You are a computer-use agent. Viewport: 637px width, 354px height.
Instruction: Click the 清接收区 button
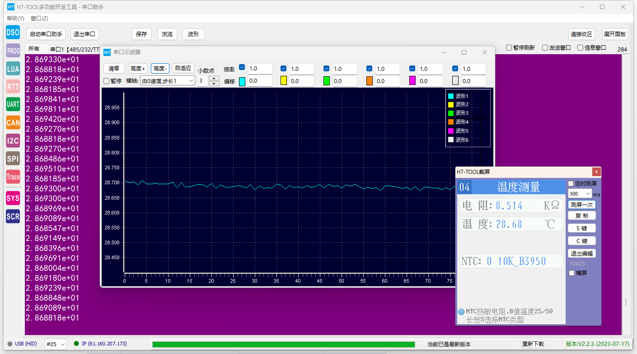point(581,34)
